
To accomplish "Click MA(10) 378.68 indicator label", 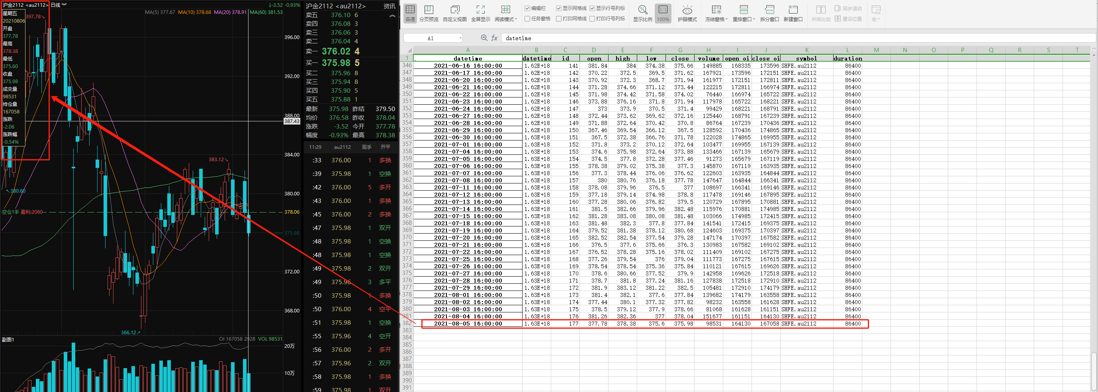I will 194,12.
